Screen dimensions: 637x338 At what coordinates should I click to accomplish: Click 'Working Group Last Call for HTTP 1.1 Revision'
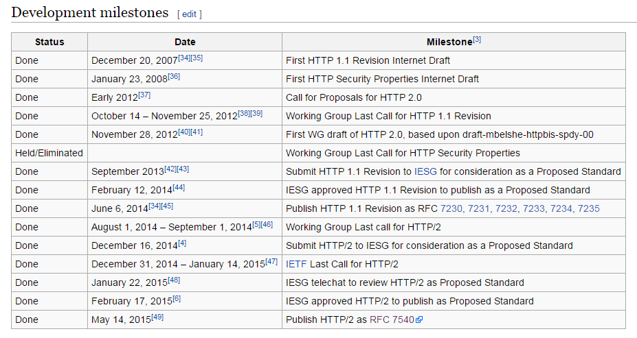[x=388, y=117]
